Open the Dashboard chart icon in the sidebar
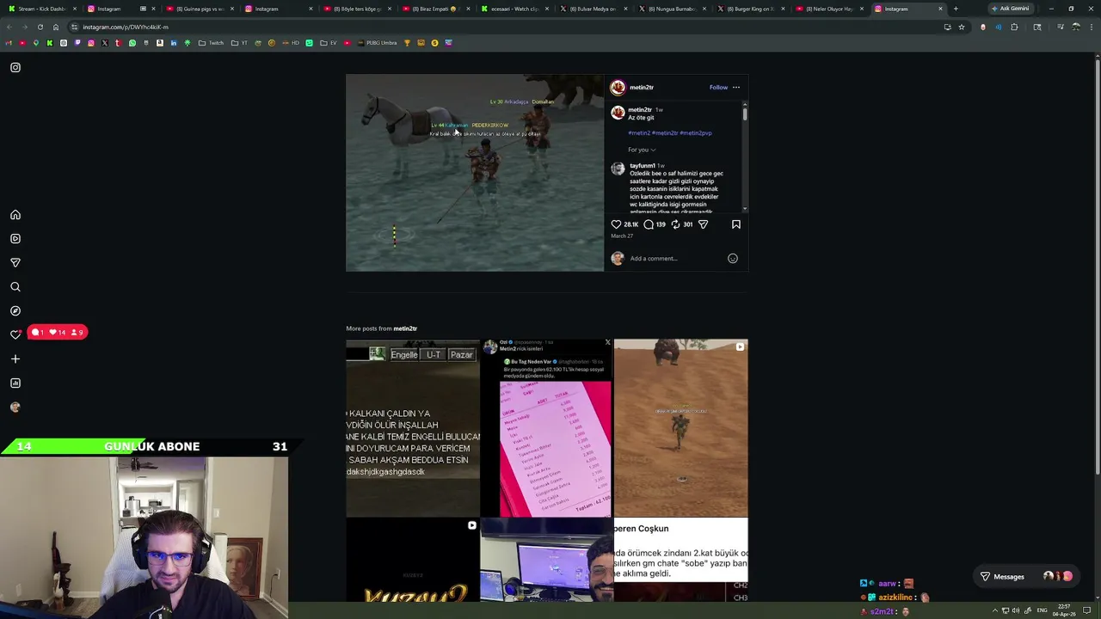Image resolution: width=1101 pixels, height=619 pixels. click(15, 383)
